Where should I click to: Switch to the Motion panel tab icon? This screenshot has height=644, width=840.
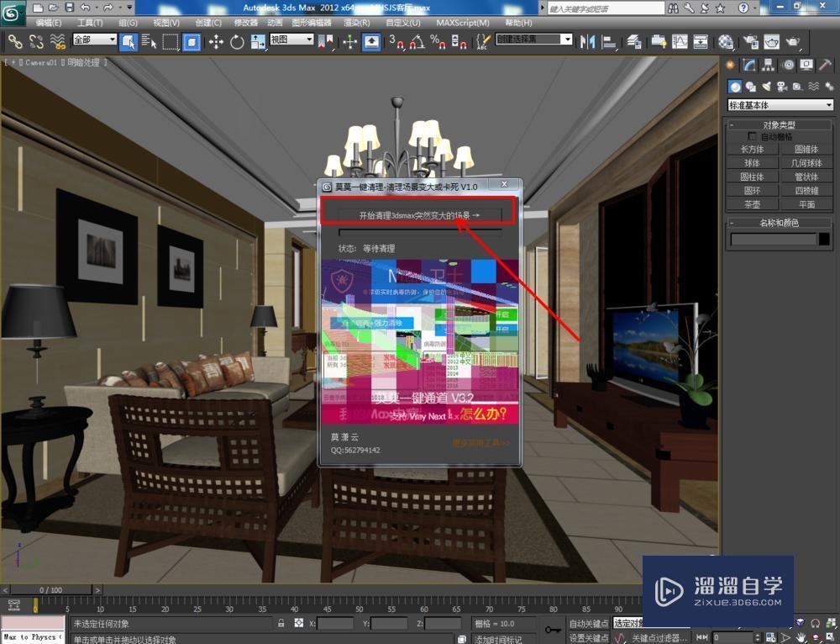pos(788,66)
